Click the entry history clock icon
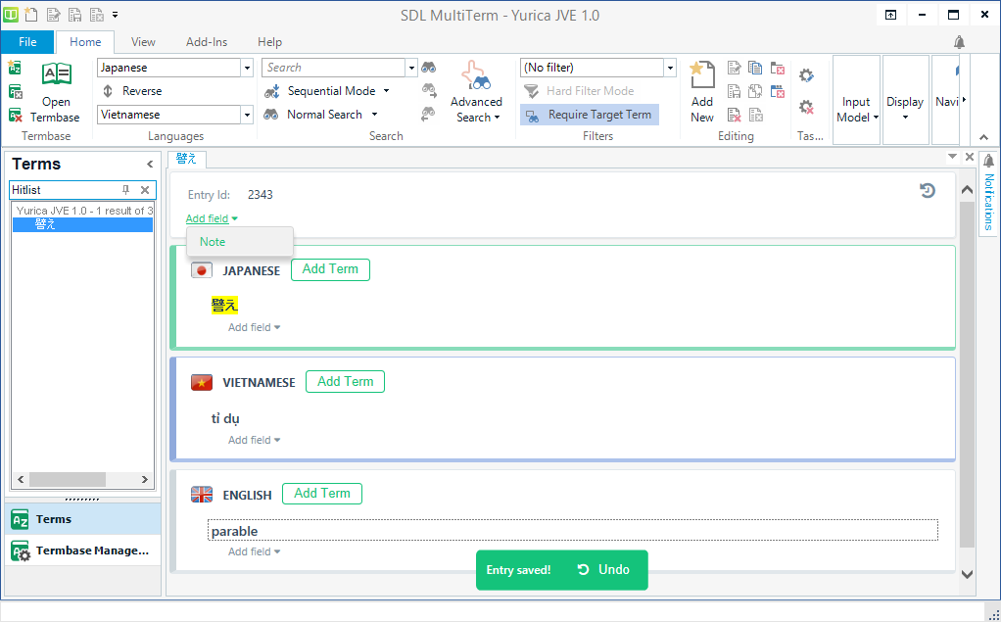Image resolution: width=1001 pixels, height=622 pixels. [927, 190]
